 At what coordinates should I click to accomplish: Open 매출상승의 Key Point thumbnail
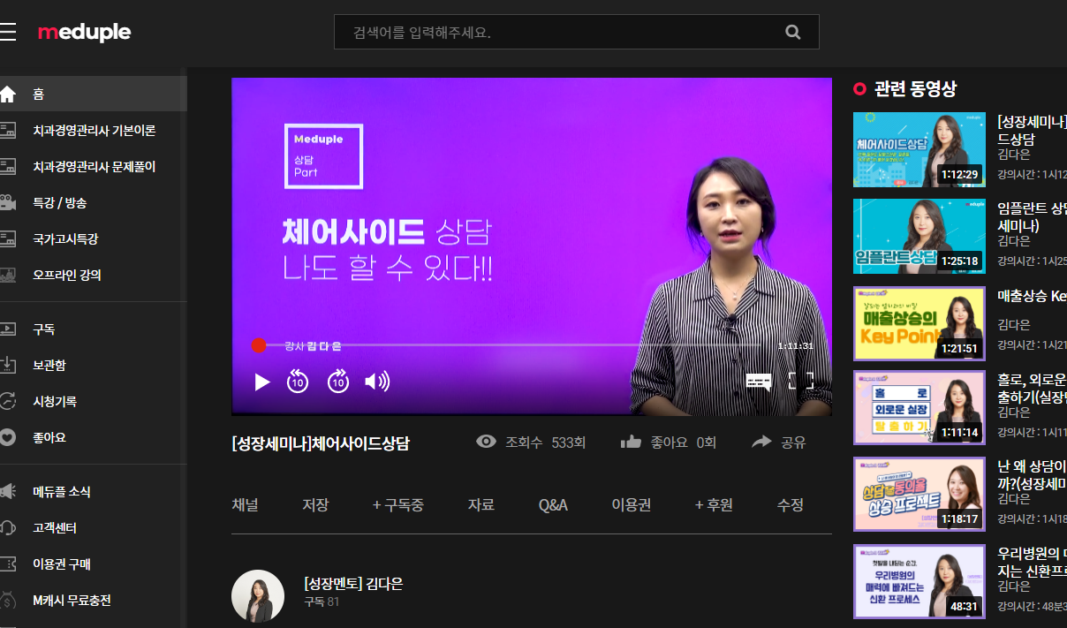pos(919,323)
